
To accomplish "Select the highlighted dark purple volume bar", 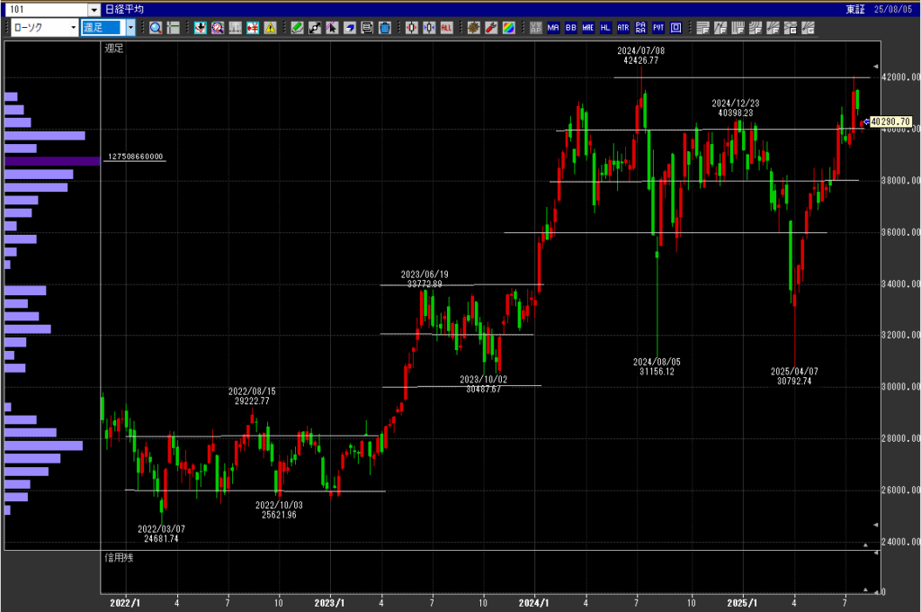I will point(52,161).
